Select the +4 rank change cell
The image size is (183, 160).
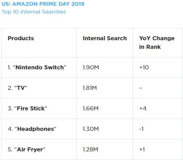click(143, 108)
